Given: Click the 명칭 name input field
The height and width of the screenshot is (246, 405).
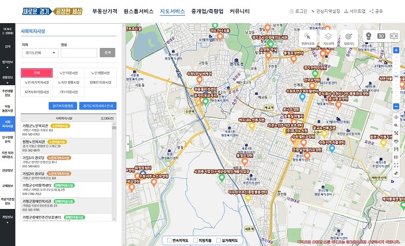Looking at the screenshot, I should [79, 53].
